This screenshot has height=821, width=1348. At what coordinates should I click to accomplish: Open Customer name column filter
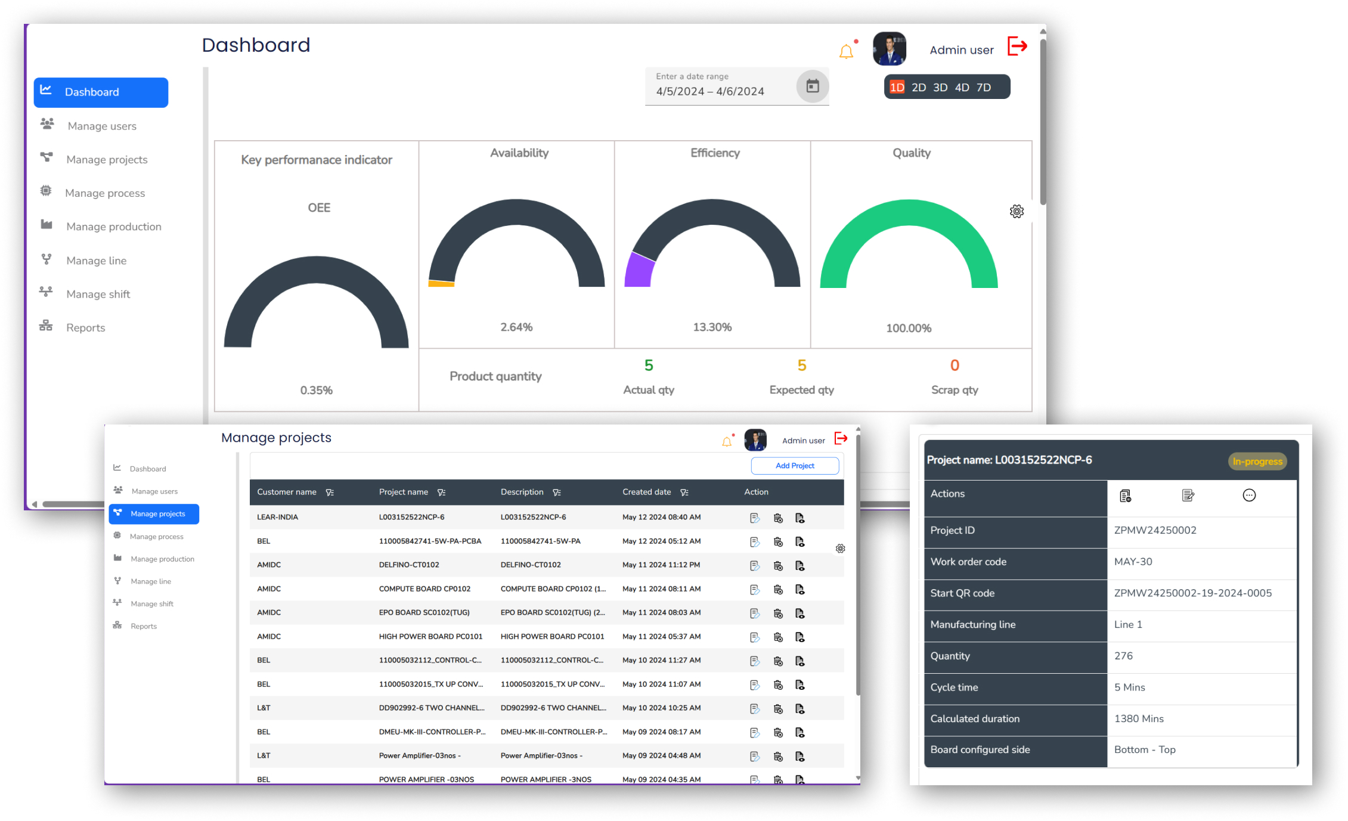[x=330, y=492]
